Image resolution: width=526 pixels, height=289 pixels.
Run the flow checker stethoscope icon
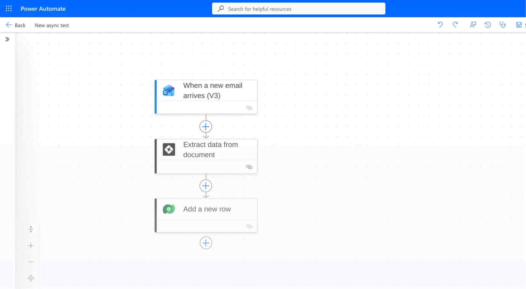pyautogui.click(x=503, y=25)
